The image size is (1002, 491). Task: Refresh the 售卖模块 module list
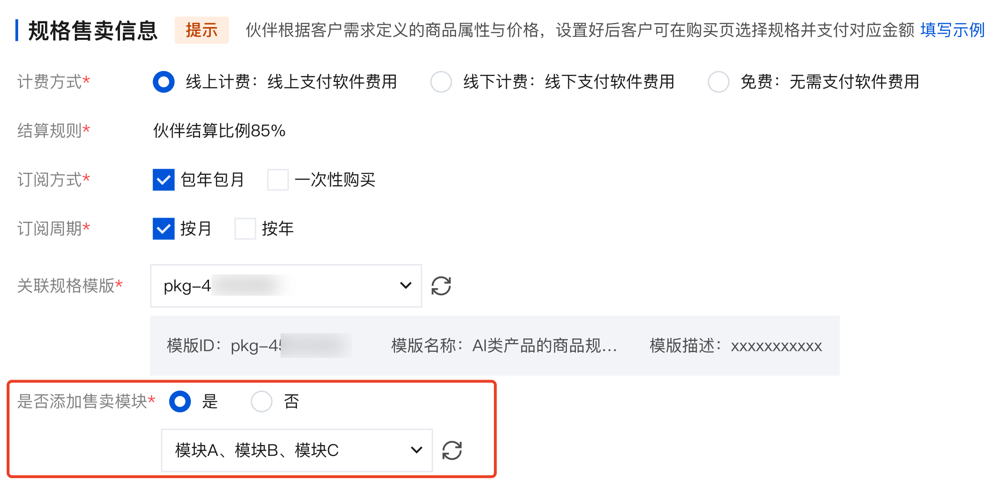tap(452, 450)
